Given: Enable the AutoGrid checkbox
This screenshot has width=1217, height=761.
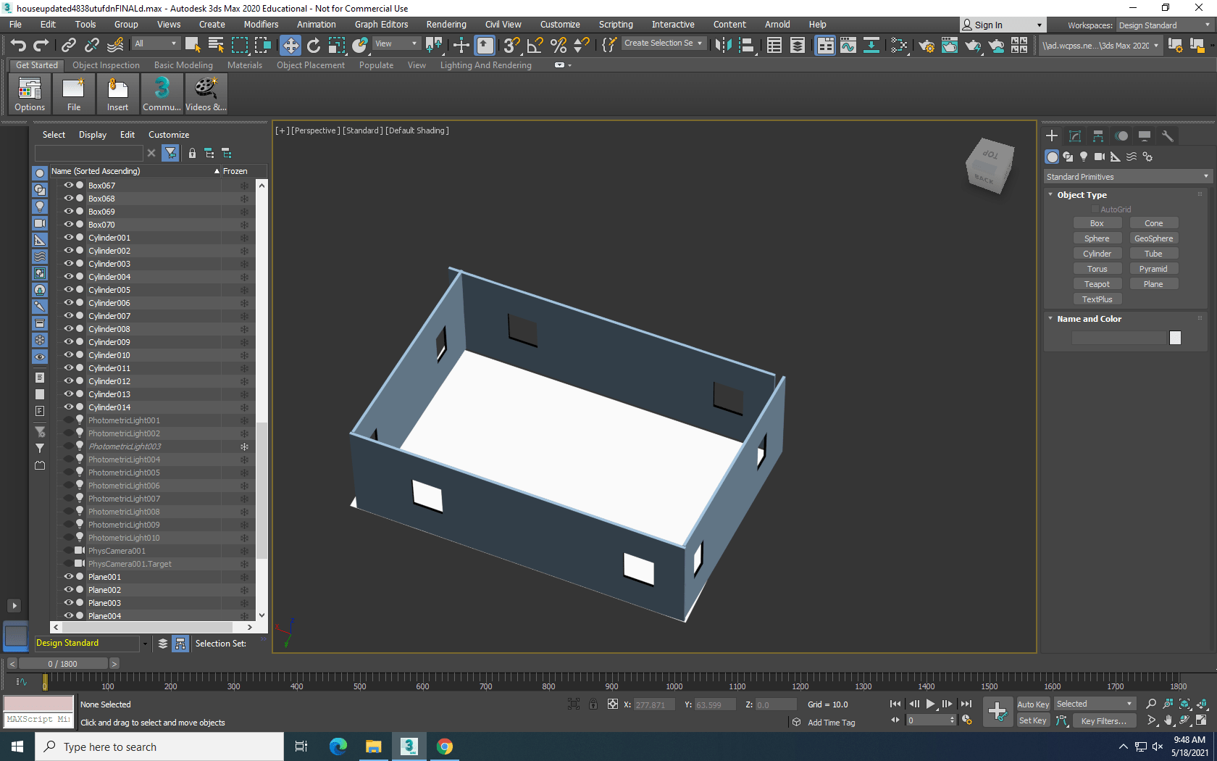Looking at the screenshot, I should [1095, 209].
